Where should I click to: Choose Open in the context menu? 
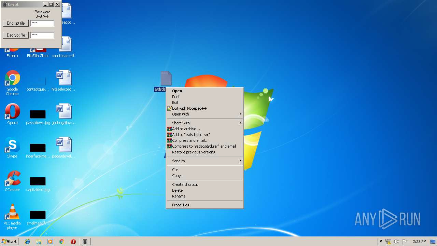205,91
